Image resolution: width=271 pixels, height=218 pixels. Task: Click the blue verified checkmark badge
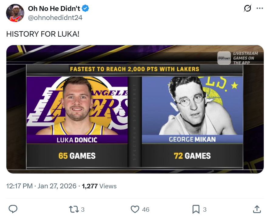(86, 9)
